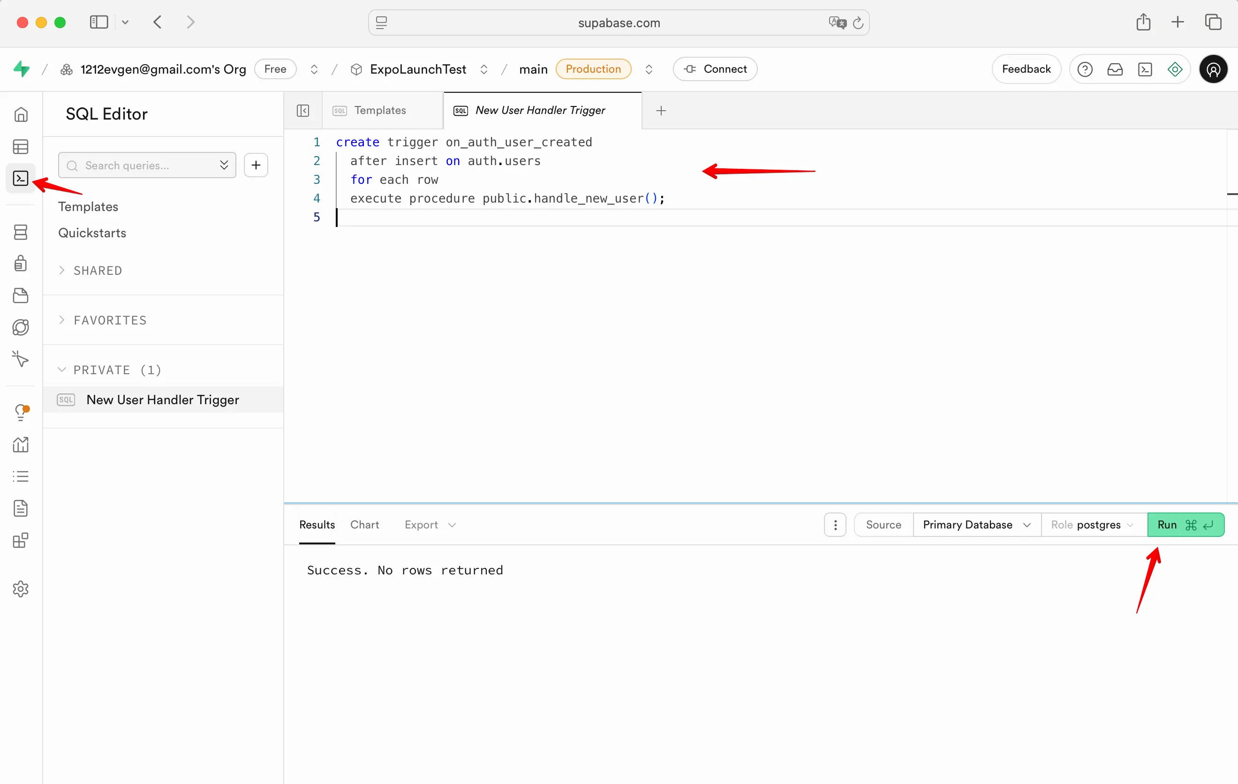Open Safari share icon
The image size is (1238, 784).
tap(1143, 22)
